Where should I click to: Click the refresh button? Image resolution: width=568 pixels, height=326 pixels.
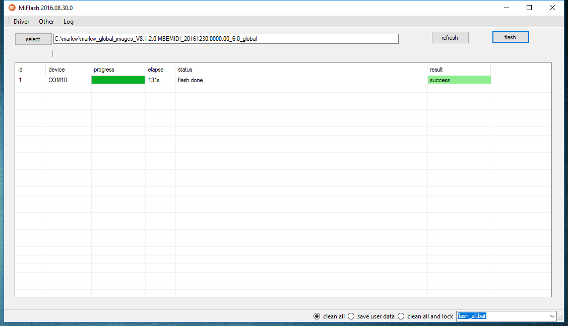(450, 38)
